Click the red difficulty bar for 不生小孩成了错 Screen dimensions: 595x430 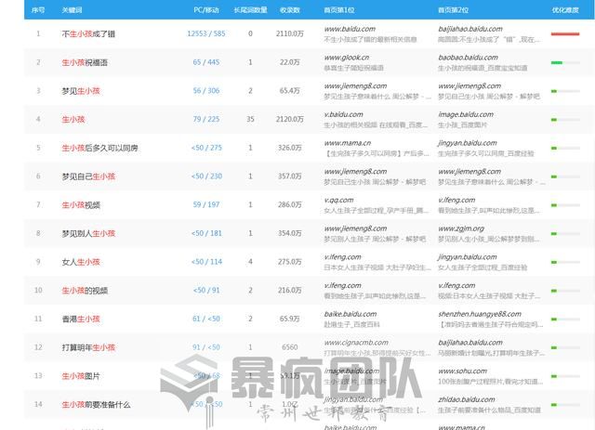coord(565,34)
